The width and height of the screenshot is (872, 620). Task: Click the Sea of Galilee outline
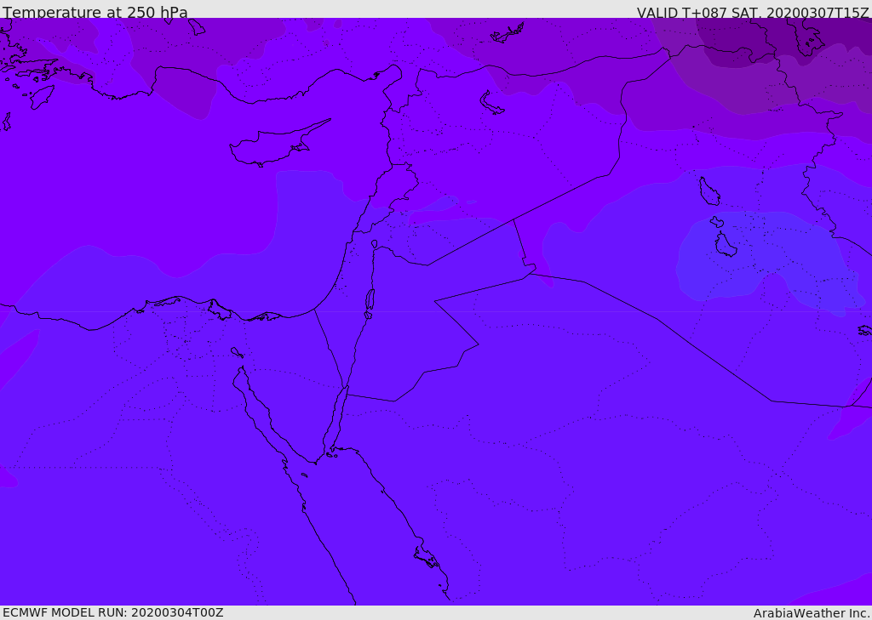pyautogui.click(x=375, y=244)
